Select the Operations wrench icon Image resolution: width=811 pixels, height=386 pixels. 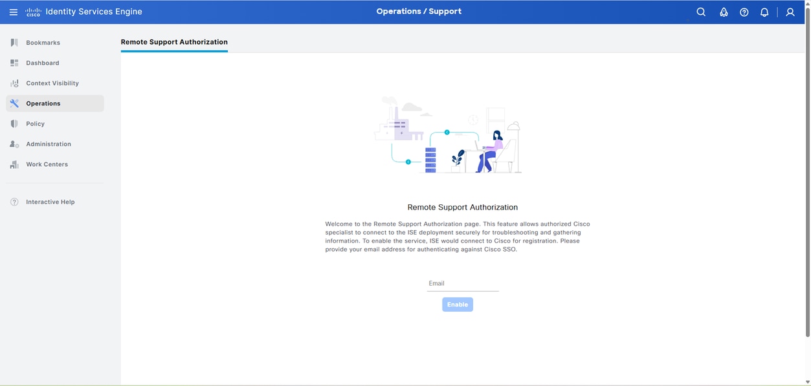point(14,103)
